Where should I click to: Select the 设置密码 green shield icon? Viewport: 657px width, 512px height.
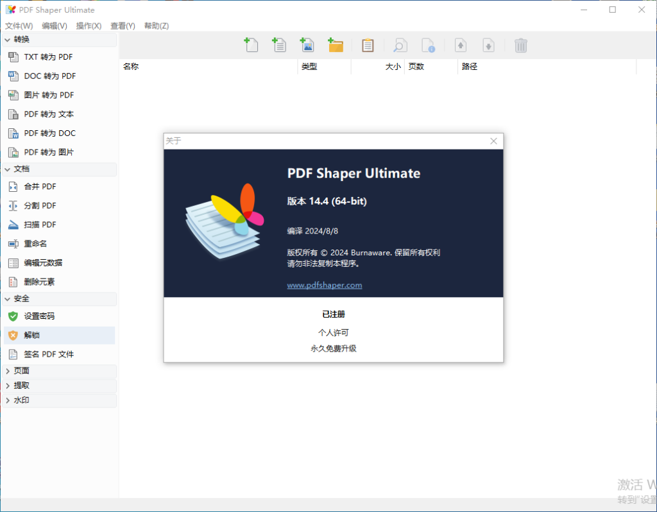[13, 316]
